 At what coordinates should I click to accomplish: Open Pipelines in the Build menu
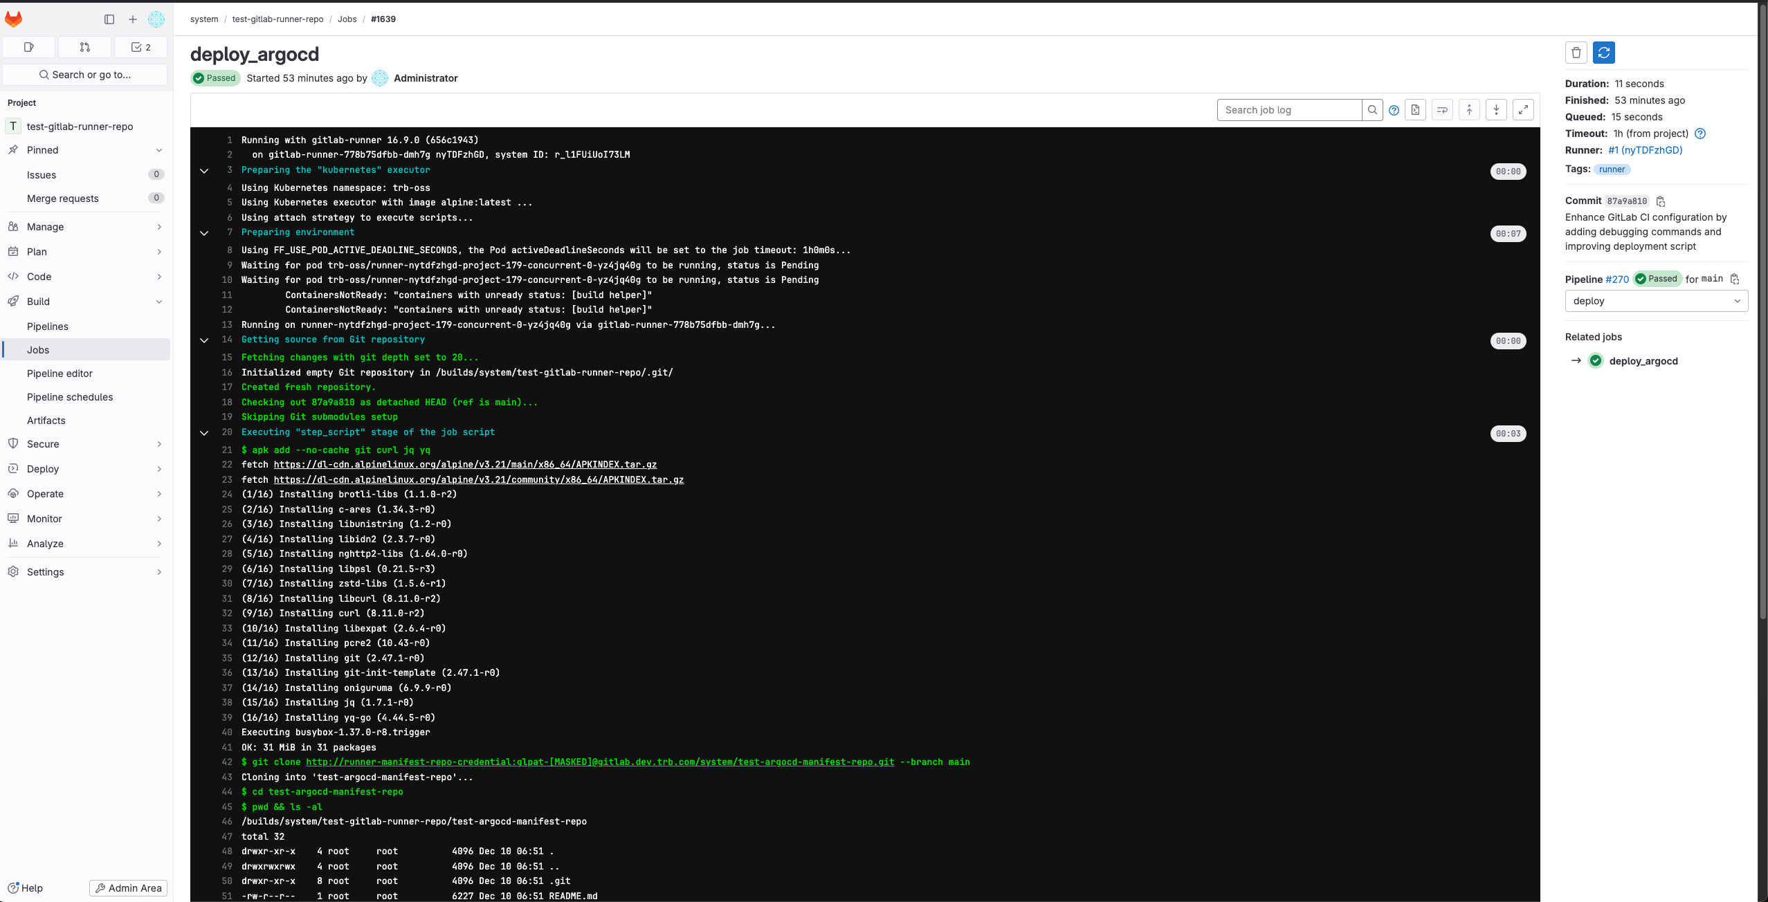[x=48, y=326]
